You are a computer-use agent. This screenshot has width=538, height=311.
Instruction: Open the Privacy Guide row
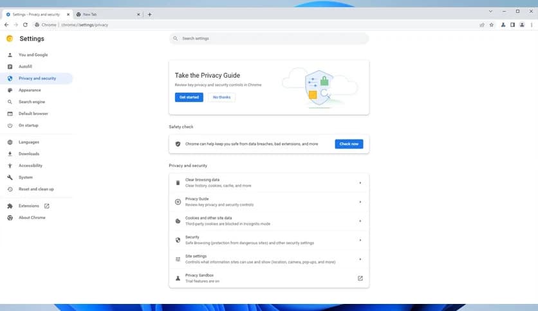click(269, 202)
